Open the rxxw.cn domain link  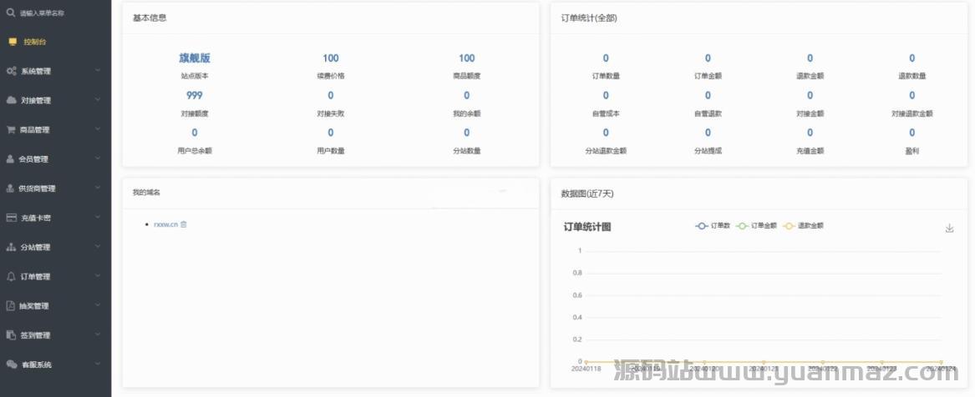(165, 224)
